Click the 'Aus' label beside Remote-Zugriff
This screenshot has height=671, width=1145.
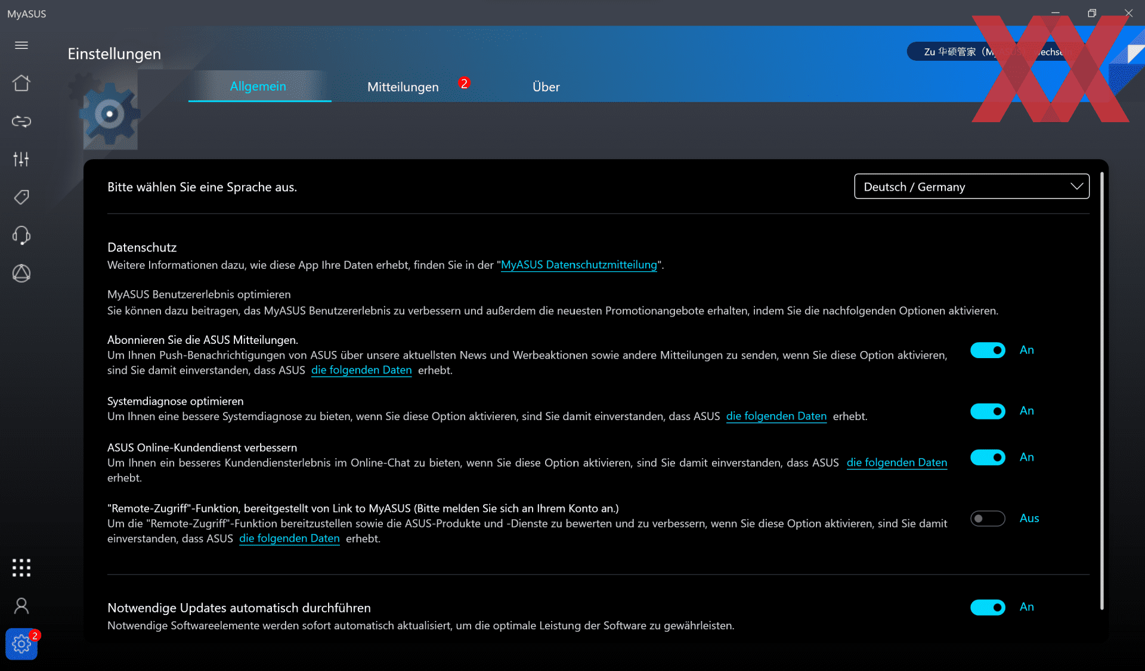[1029, 518]
